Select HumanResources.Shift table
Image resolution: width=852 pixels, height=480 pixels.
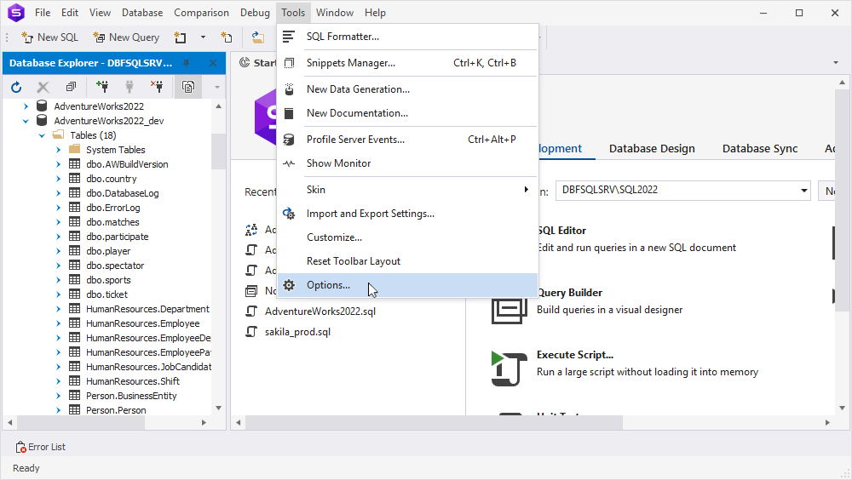[133, 382]
